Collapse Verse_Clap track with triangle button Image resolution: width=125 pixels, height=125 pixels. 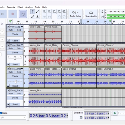(8, 41)
